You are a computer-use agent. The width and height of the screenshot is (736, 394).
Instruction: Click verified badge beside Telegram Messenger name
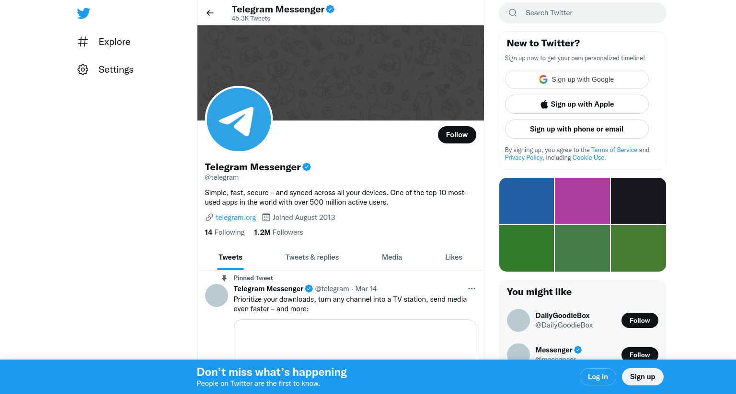[x=307, y=167]
